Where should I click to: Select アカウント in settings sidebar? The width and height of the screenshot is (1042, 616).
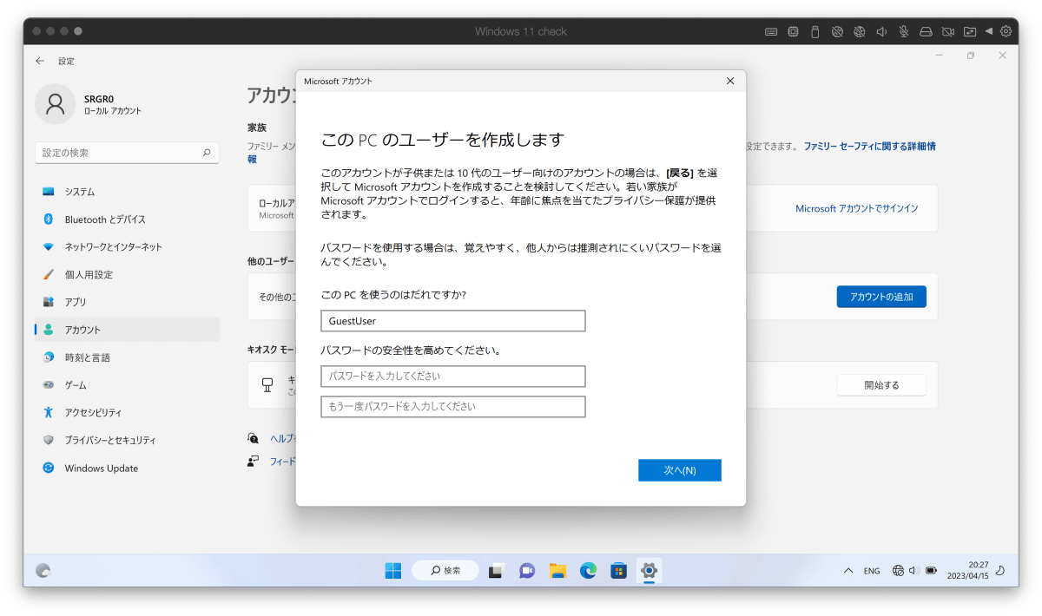(x=127, y=330)
